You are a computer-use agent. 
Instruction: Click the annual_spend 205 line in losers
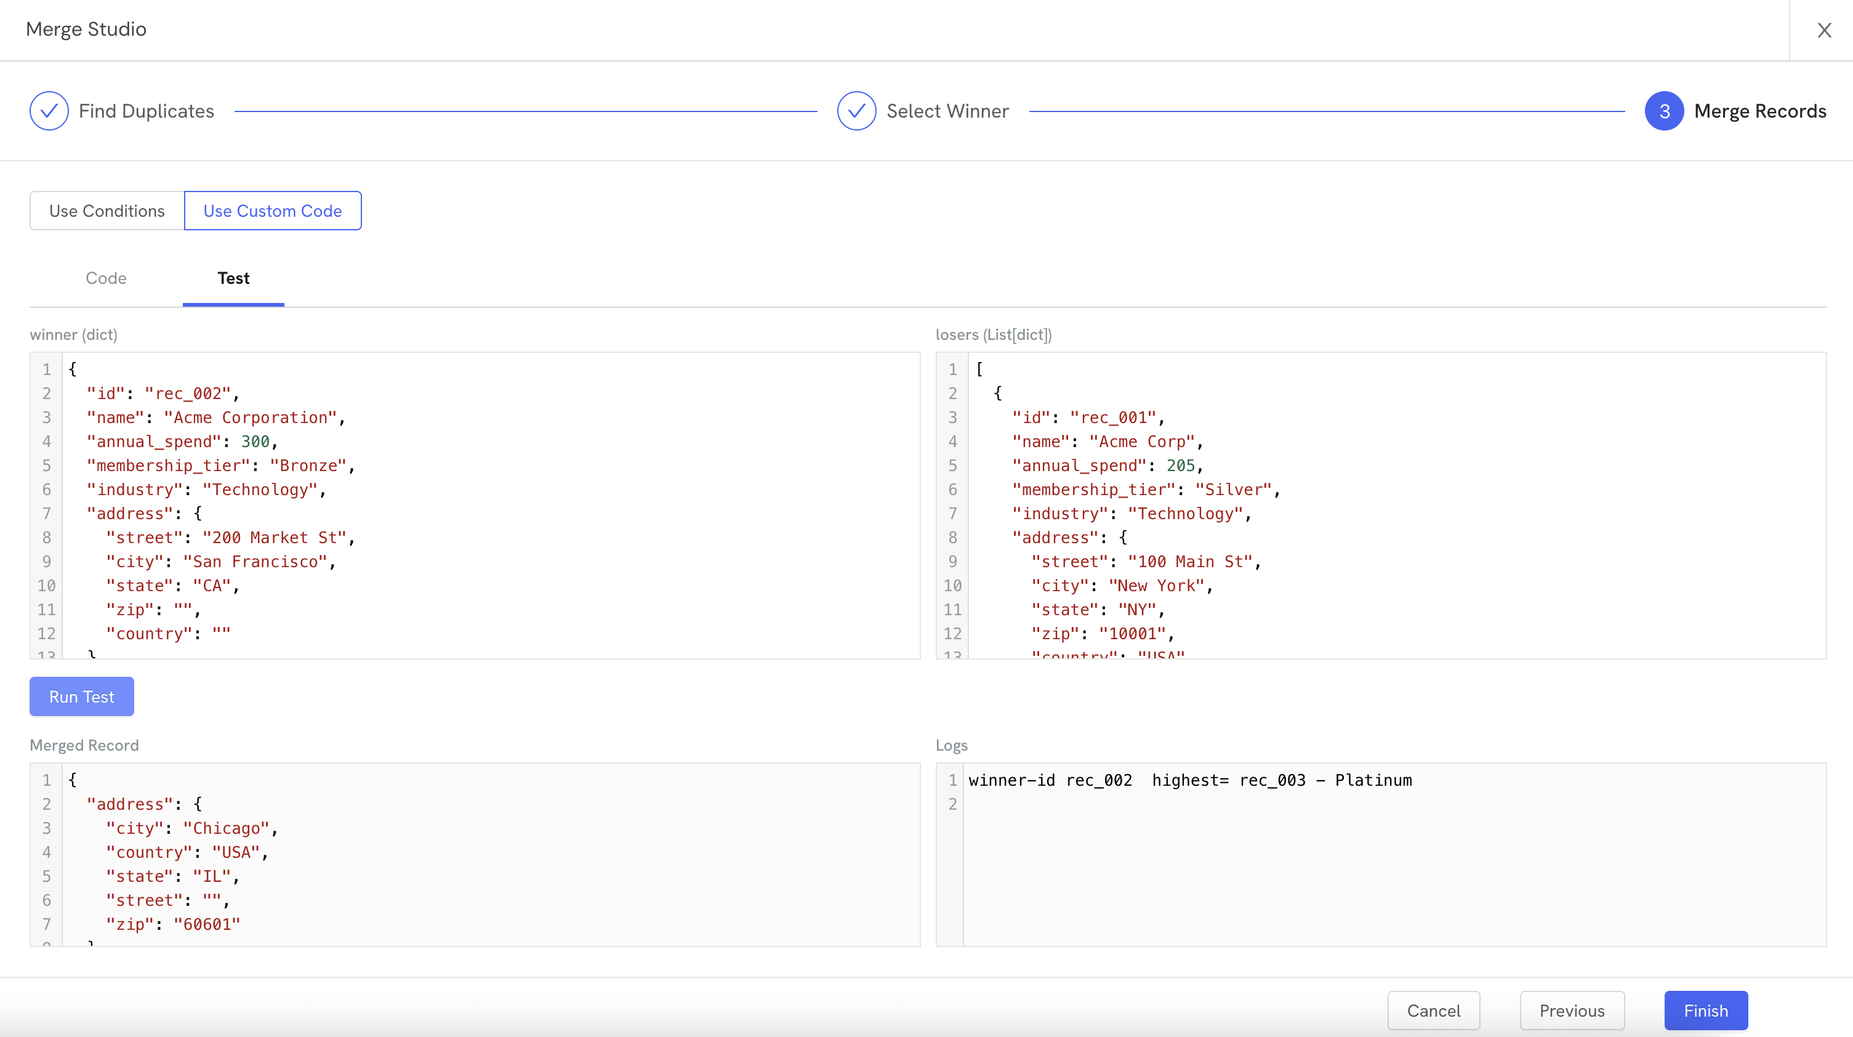pos(1107,466)
